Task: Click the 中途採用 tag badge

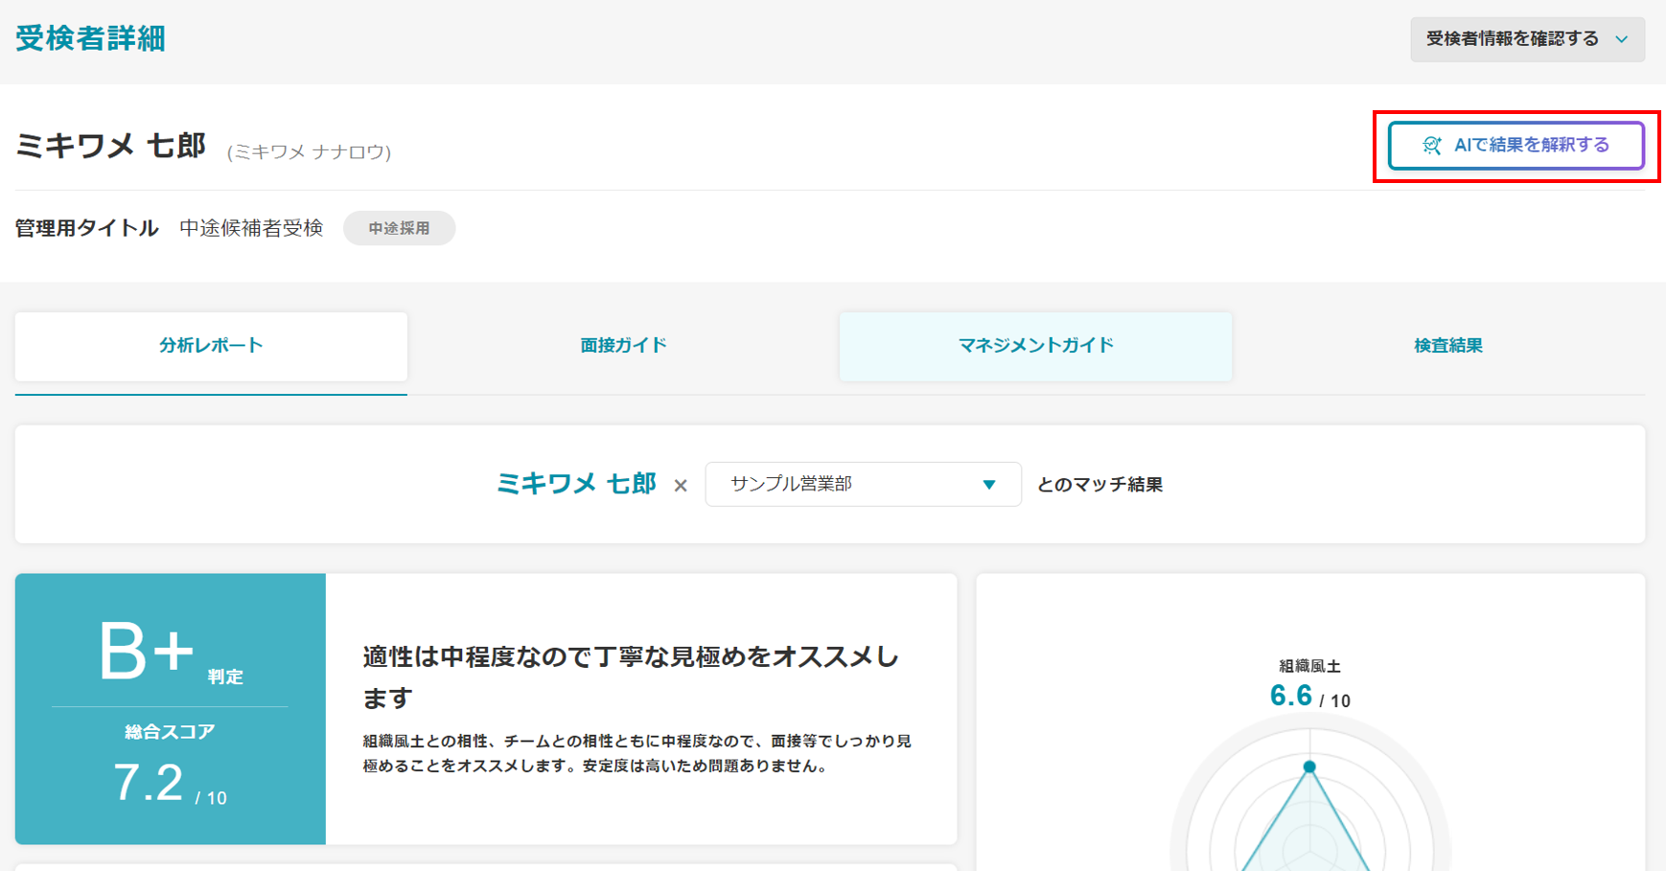Action: pyautogui.click(x=399, y=229)
